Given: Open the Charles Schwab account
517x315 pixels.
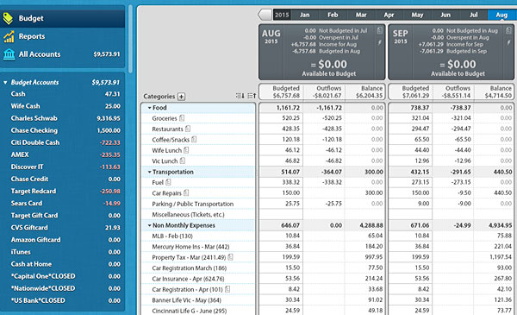Looking at the screenshot, I should 63,118.
